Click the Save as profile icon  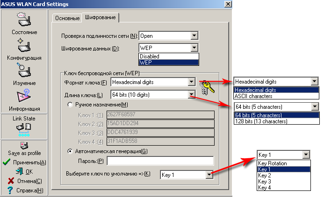click(x=24, y=146)
